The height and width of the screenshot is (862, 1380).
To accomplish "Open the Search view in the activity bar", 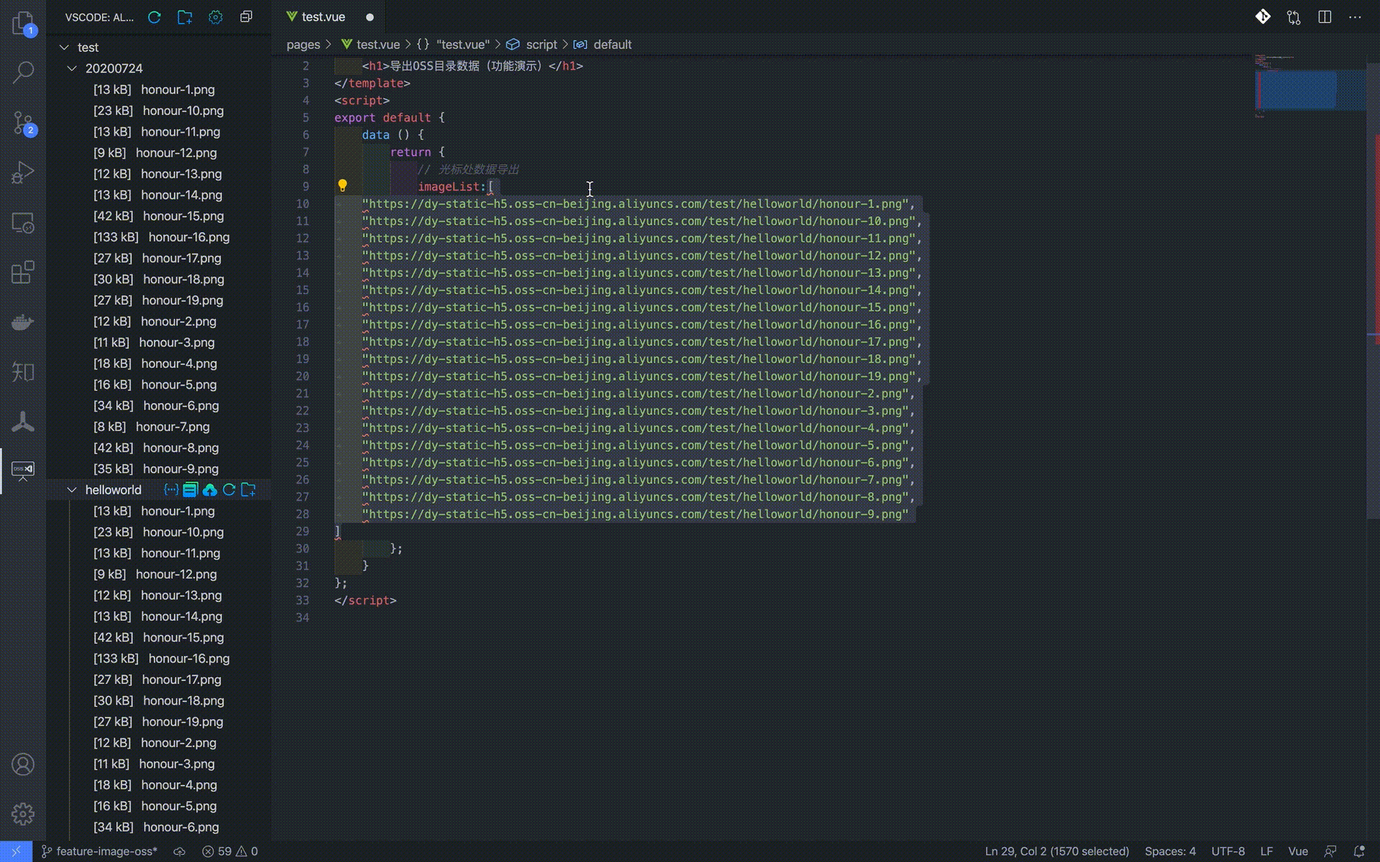I will [23, 72].
